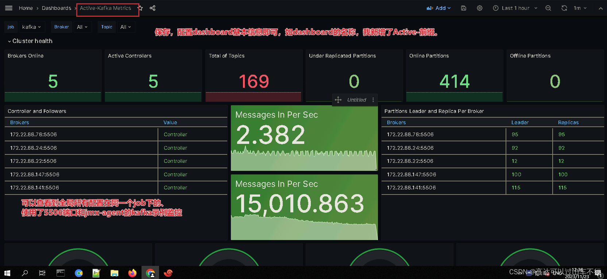The height and width of the screenshot is (279, 607).
Task: Open the Broker All dropdown
Action: pyautogui.click(x=82, y=27)
